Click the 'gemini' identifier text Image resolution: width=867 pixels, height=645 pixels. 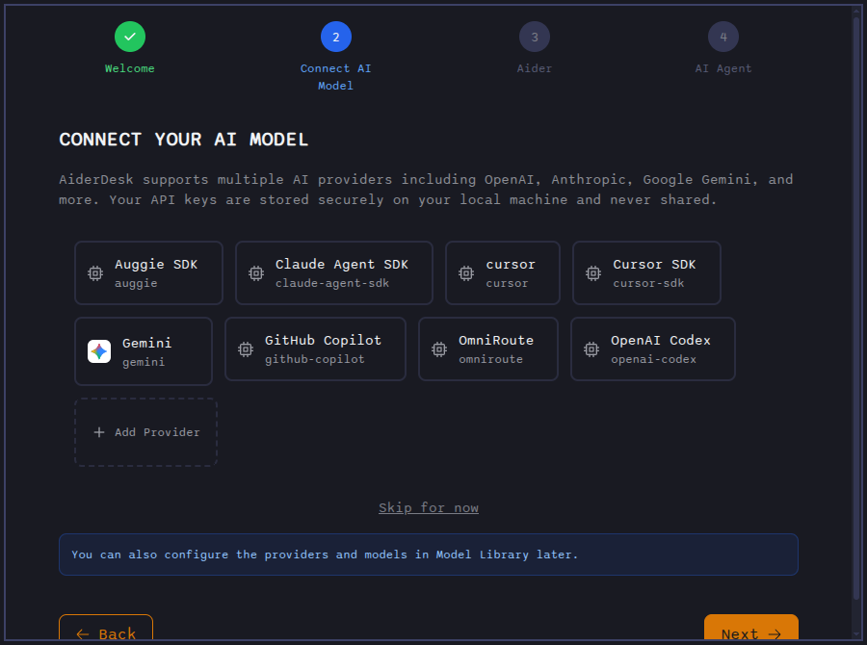[144, 362]
